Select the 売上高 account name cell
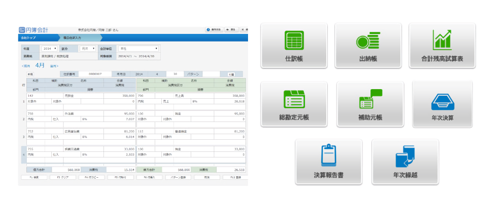Viewport: 492px width, 201px height. click(x=194, y=96)
